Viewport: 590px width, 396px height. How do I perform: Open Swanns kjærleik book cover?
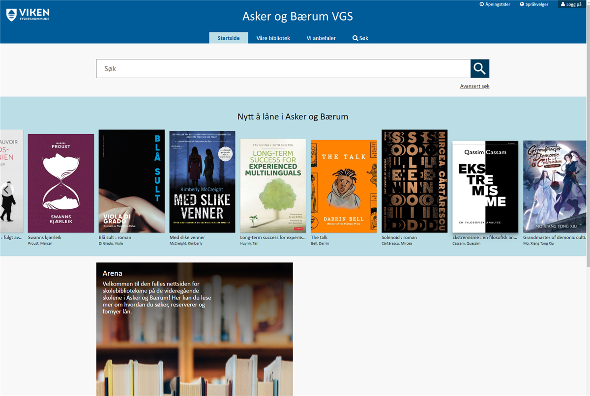(61, 183)
